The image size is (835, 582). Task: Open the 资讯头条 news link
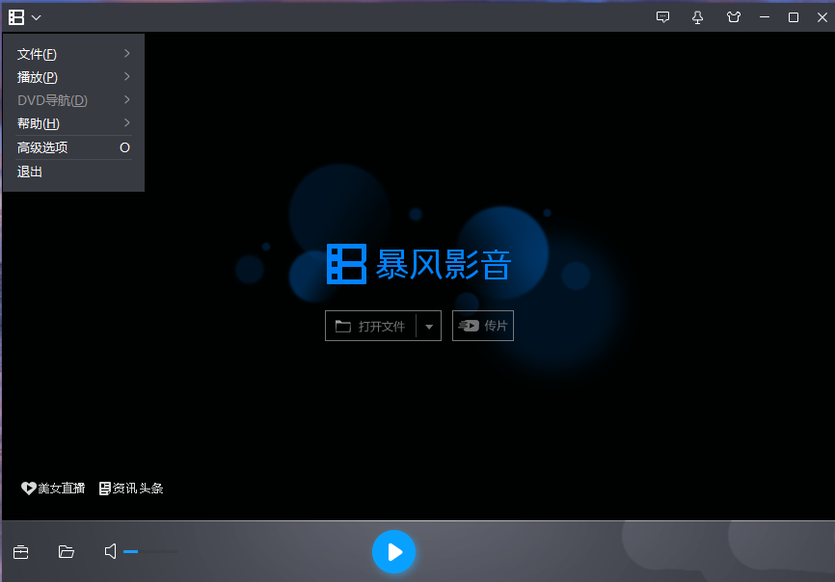(x=131, y=488)
